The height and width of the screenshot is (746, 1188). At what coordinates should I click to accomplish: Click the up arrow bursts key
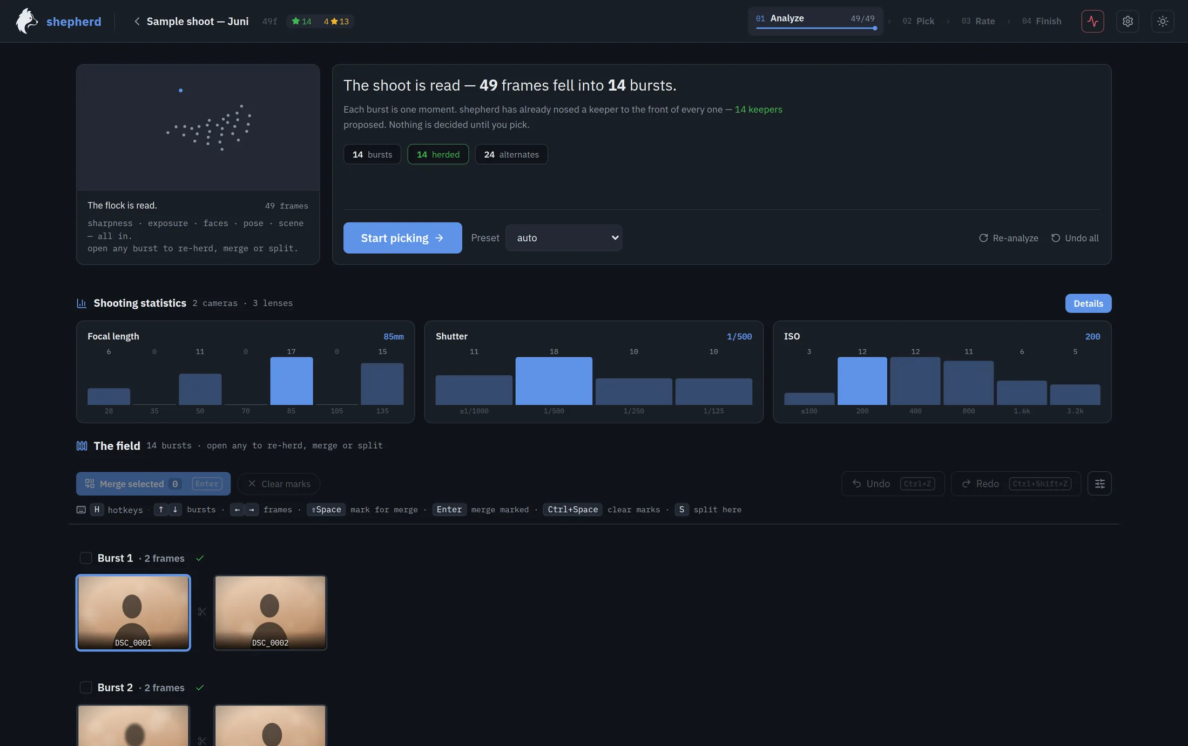pos(161,510)
